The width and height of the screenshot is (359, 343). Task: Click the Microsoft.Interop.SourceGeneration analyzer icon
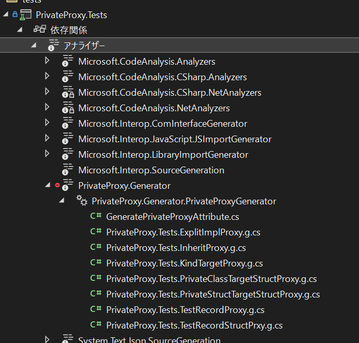pos(67,170)
